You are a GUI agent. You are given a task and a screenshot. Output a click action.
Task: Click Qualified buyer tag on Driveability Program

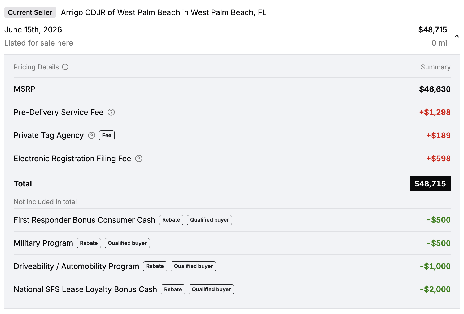click(x=193, y=266)
